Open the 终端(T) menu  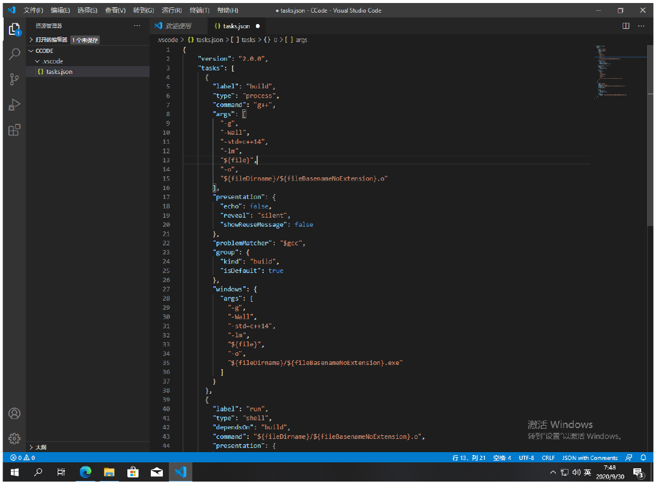coord(199,10)
